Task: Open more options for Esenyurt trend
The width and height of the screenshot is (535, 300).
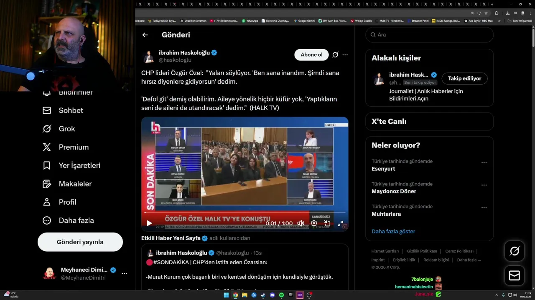Action: coord(484,162)
